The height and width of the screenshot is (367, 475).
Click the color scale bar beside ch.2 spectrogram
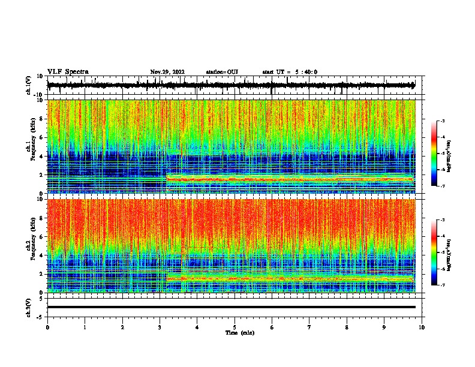pos(434,252)
